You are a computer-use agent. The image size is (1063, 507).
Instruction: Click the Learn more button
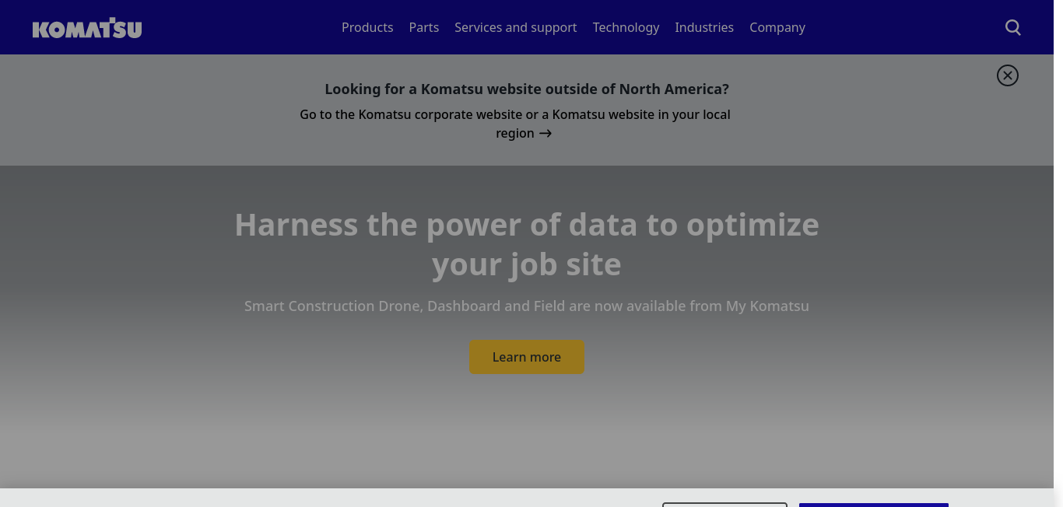coord(527,357)
